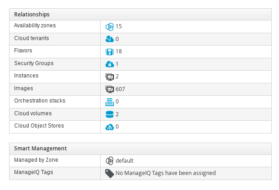Open the 15 availability zones count
Viewport: 279px width, 190px height.
click(119, 26)
